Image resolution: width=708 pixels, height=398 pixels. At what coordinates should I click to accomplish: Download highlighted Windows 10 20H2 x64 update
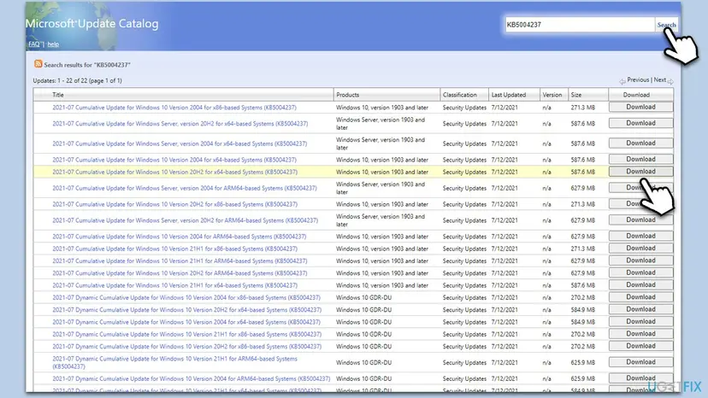640,172
